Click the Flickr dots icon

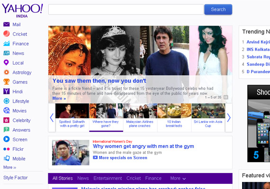point(7,149)
